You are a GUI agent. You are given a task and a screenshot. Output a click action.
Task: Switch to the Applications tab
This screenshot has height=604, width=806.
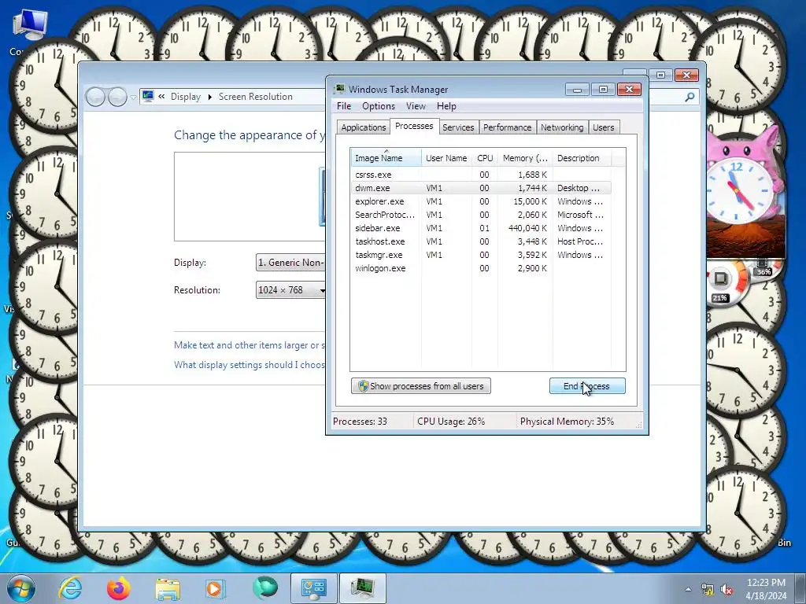click(x=364, y=127)
